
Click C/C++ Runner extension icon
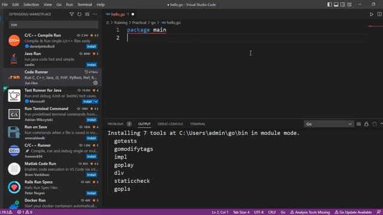(x=14, y=150)
